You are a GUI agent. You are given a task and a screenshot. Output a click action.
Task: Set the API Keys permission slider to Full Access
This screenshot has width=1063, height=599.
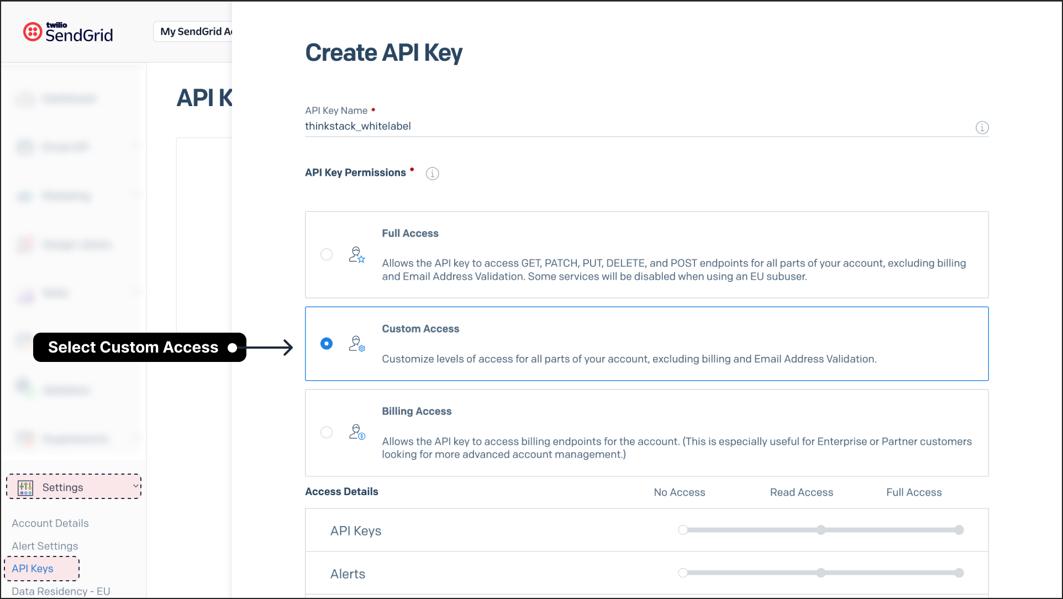click(x=960, y=529)
